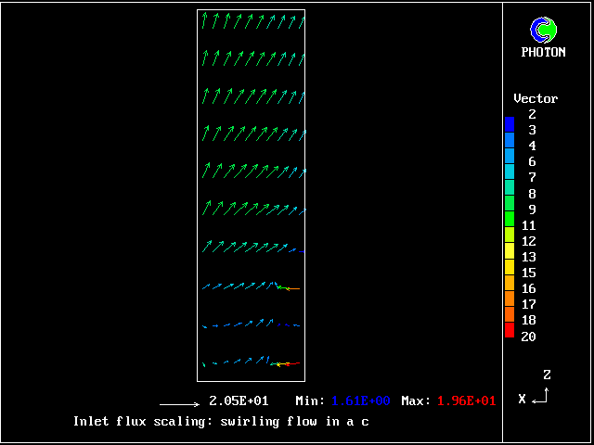Select the Vector legend title
This screenshot has height=445, width=594.
point(536,98)
